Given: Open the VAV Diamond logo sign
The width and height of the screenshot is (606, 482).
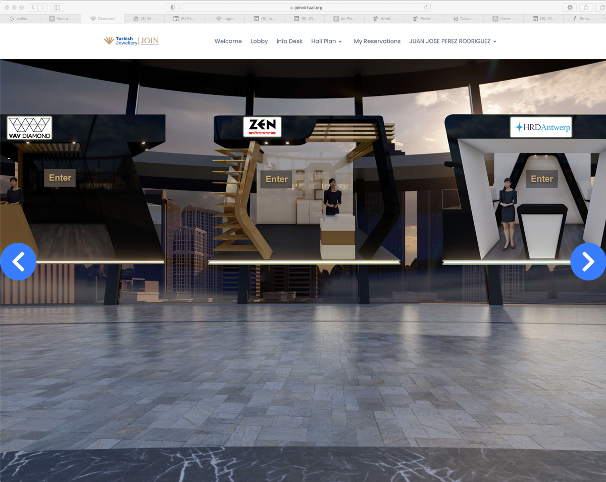Looking at the screenshot, I should coord(29,128).
